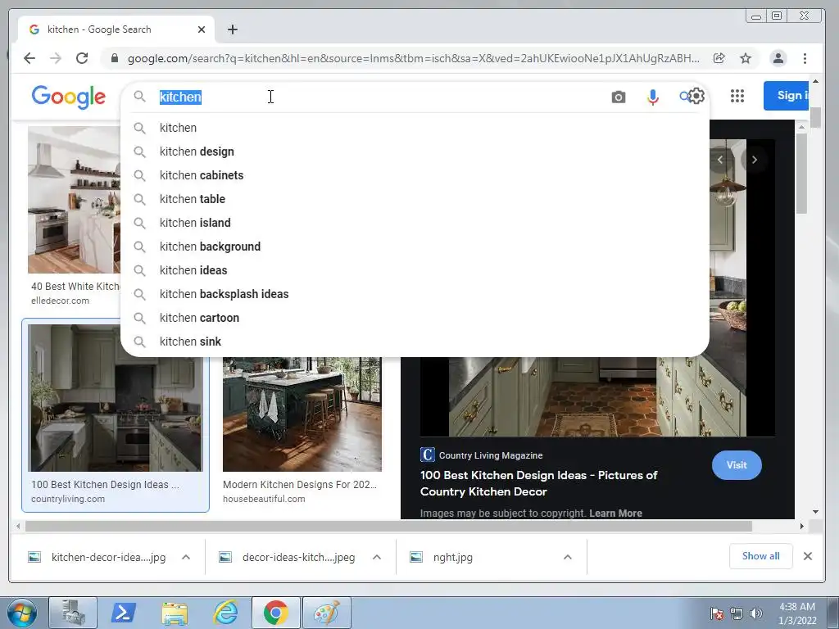The image size is (839, 629).
Task: Open the Google apps grid
Action: tap(737, 96)
